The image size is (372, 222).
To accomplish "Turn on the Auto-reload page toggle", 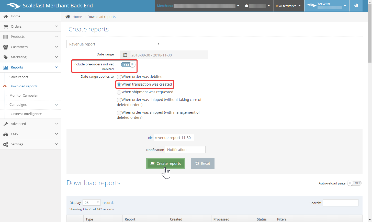I will coord(354,183).
